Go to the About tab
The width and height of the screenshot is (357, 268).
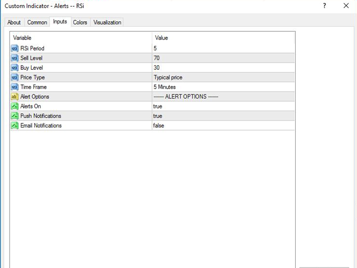pyautogui.click(x=14, y=22)
